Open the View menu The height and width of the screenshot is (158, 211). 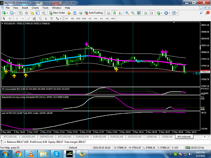click(16, 8)
